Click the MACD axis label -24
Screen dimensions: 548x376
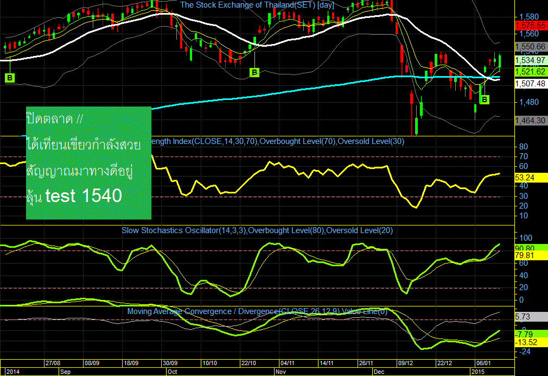[525, 352]
